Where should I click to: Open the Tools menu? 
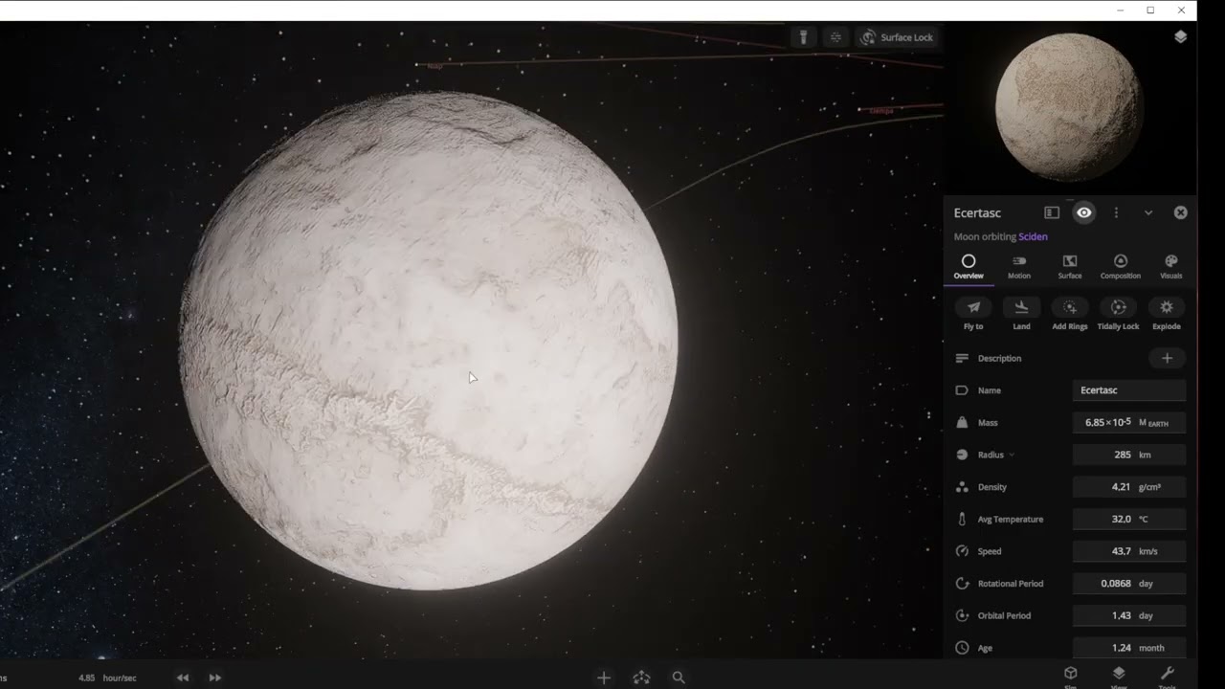tap(1167, 677)
